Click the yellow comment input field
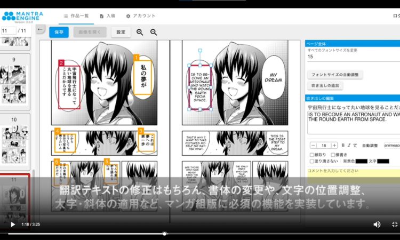 pos(354,175)
